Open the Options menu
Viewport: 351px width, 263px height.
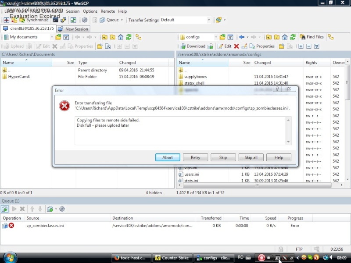click(x=90, y=11)
